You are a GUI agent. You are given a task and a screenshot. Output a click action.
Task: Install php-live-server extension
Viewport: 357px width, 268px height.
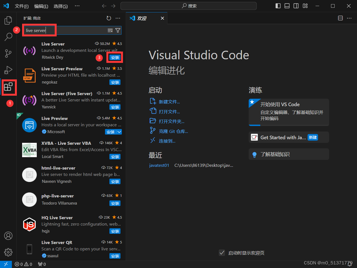115,203
